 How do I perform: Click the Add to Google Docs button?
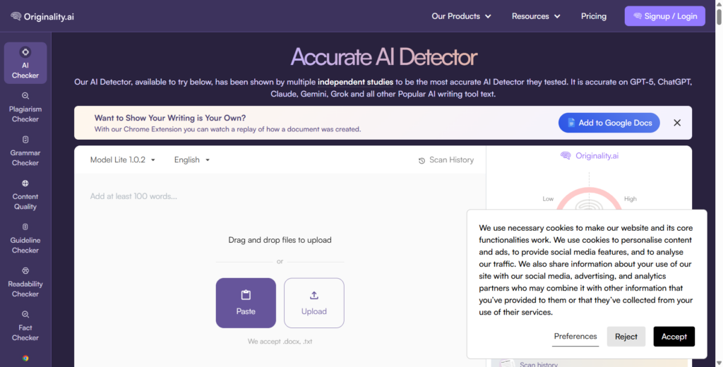[609, 123]
